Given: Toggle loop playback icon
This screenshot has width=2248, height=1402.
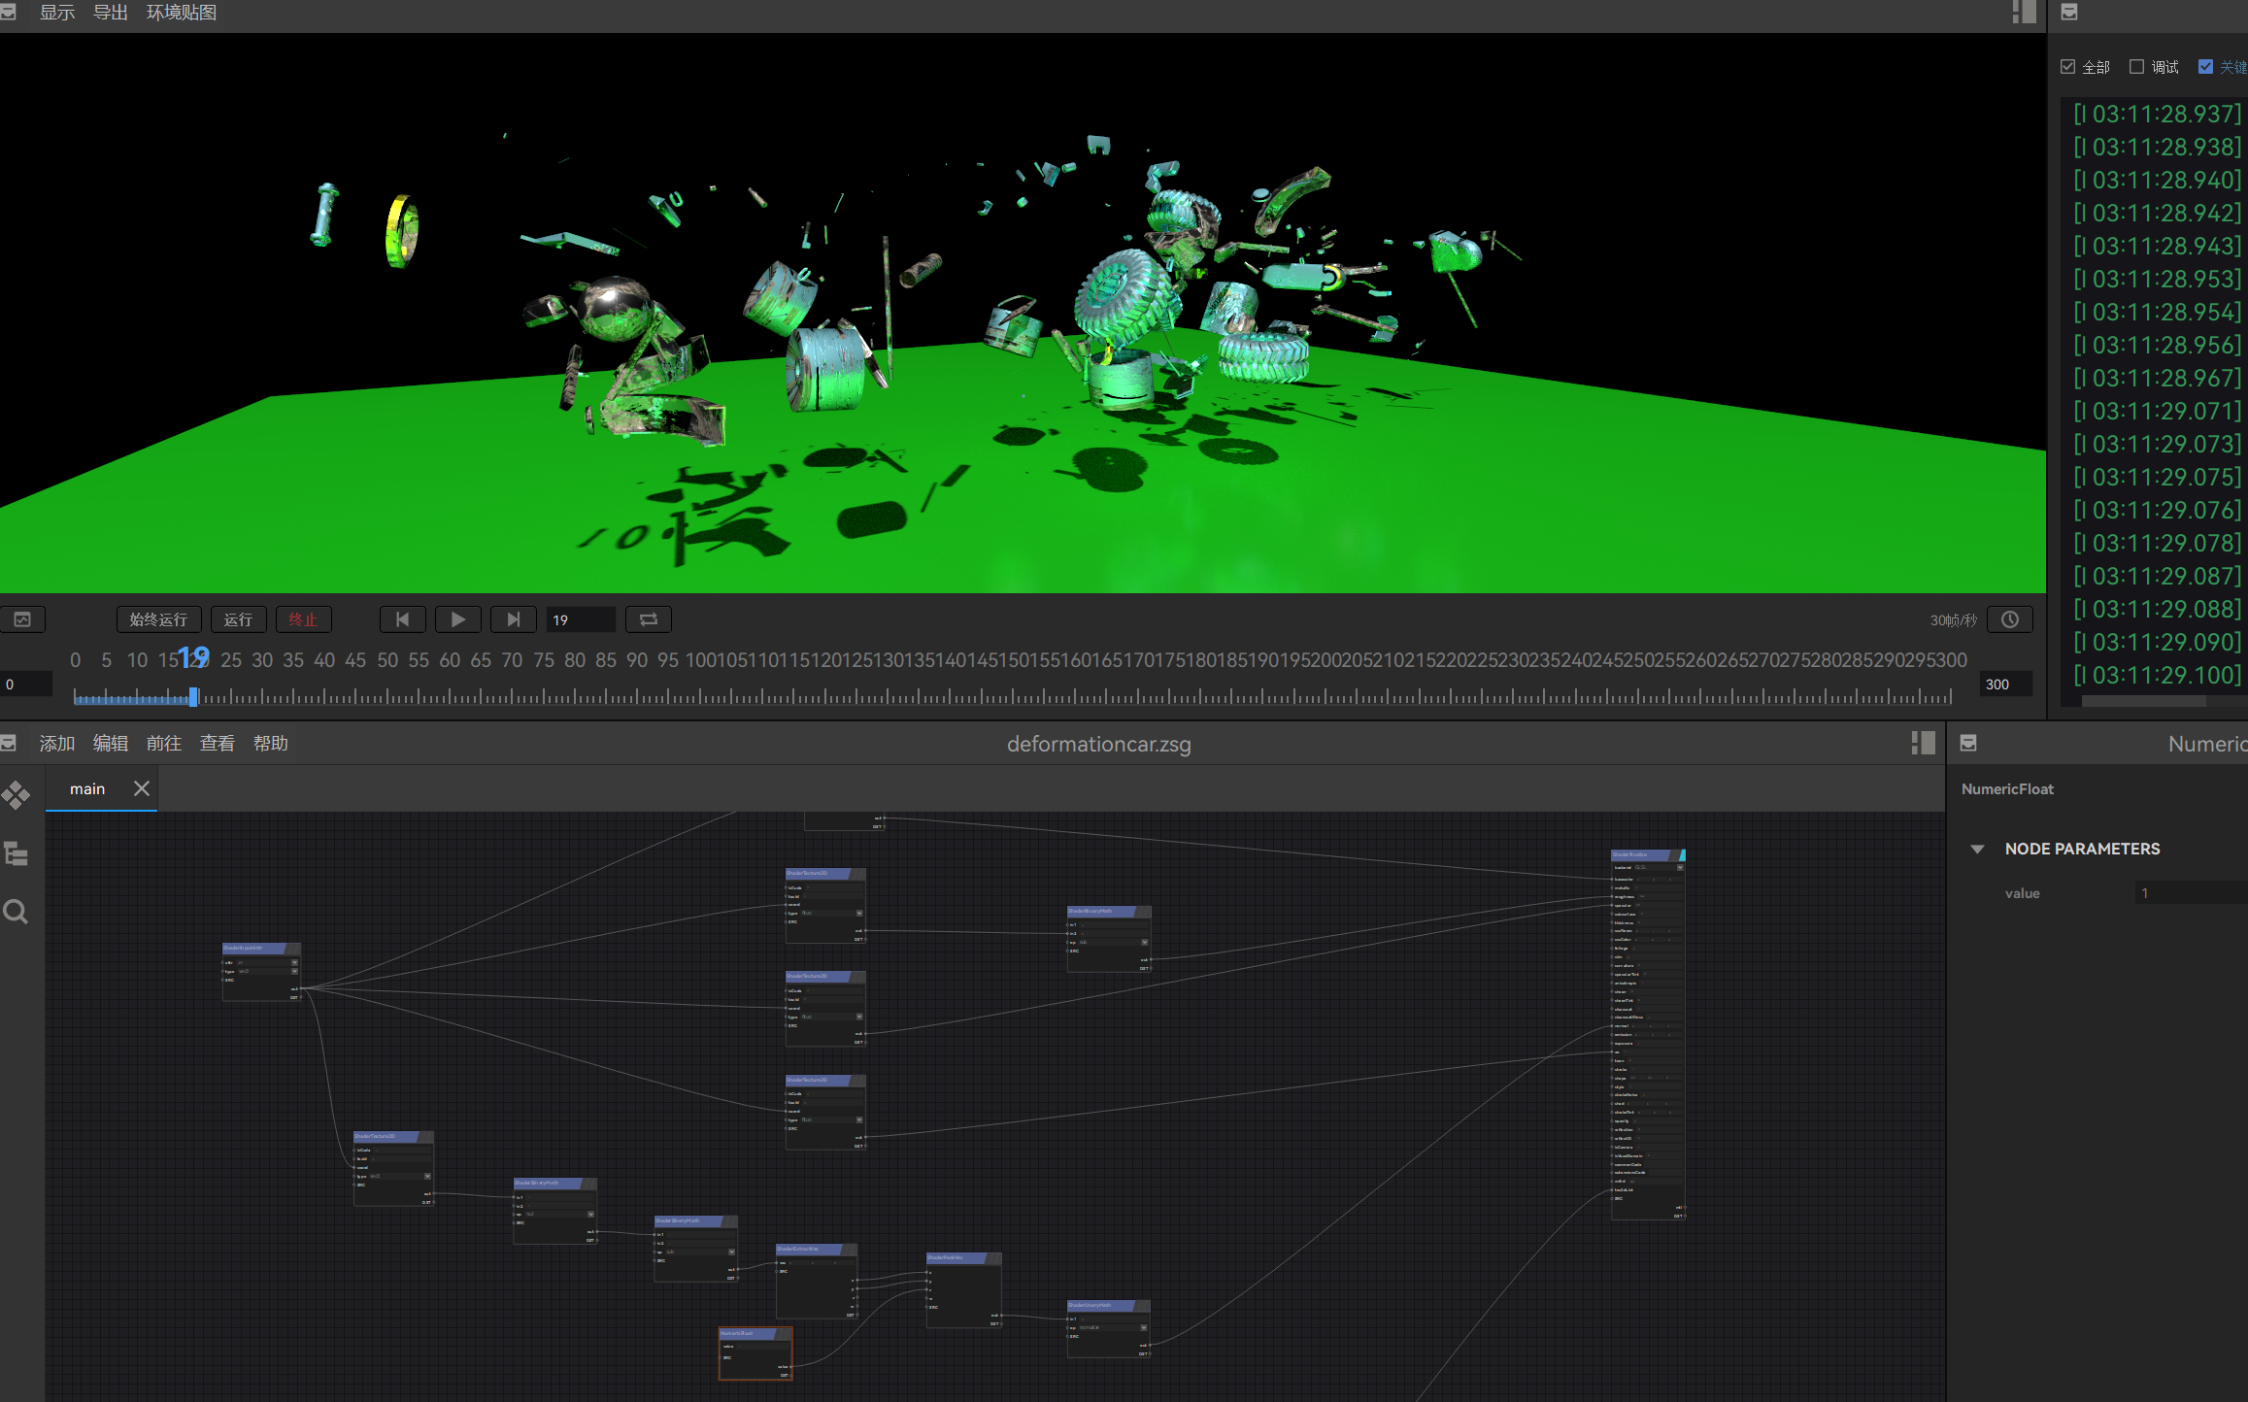Looking at the screenshot, I should click(649, 619).
